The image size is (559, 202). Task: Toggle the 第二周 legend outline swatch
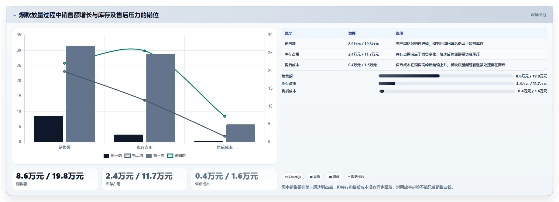coord(128,156)
